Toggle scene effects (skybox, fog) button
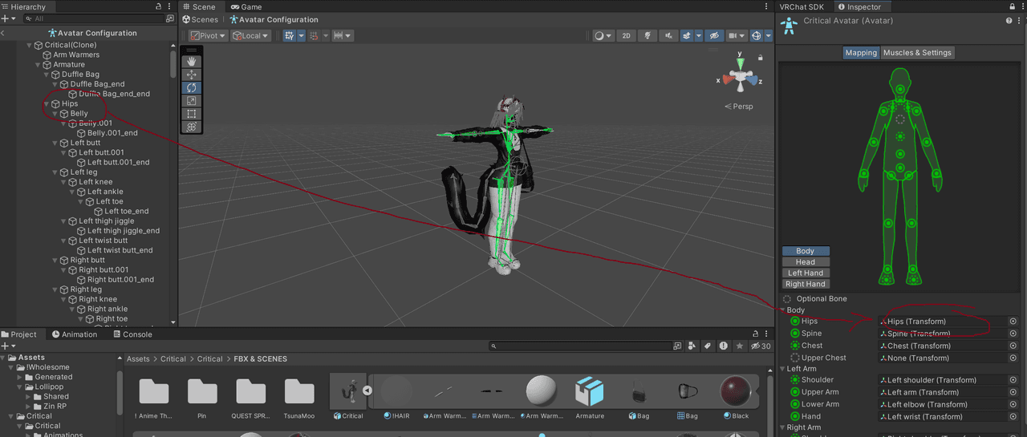Screen dimensions: 1027x437 tap(687, 35)
